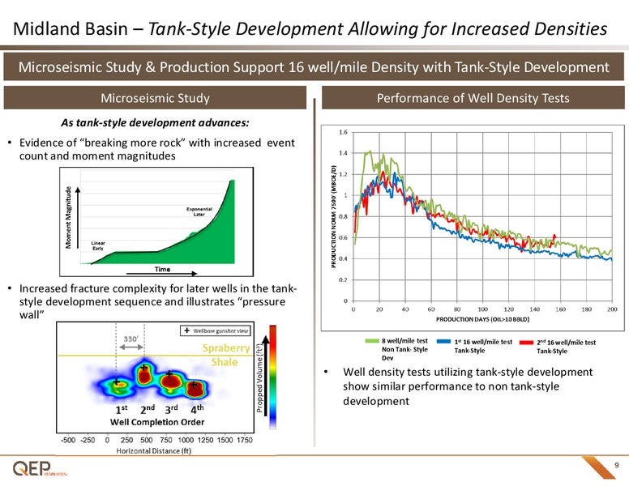Image resolution: width=629 pixels, height=486 pixels.
Task: Click '8 well/mile test Non Tank-Style Dev' legend text
Action: (404, 349)
